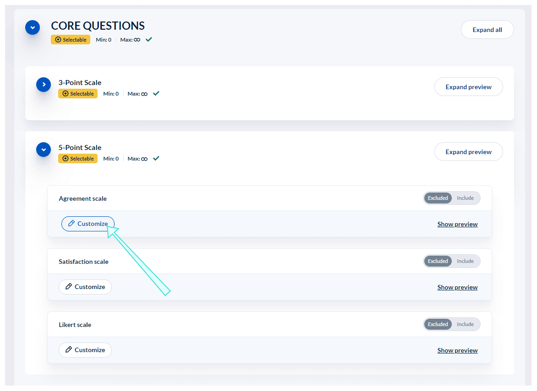
Task: Collapse the 5-Point Scale section
Action: 44,150
